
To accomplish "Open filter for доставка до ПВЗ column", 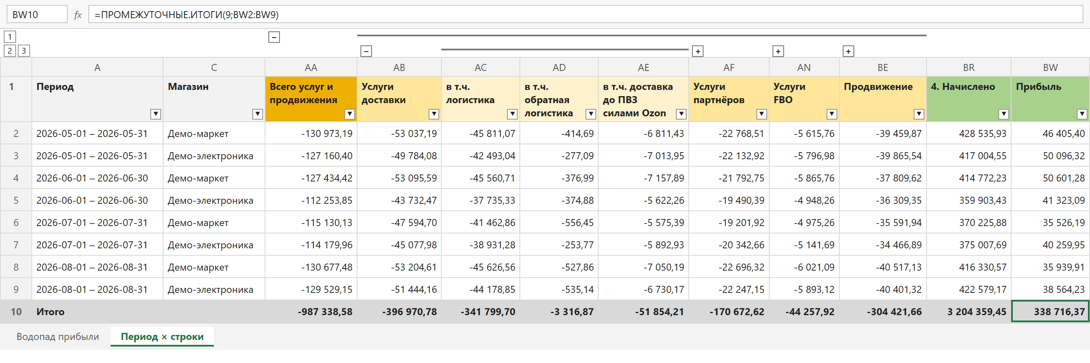I will point(681,114).
